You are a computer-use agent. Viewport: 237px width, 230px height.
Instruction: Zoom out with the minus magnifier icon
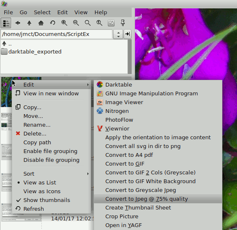[x=76, y=23]
